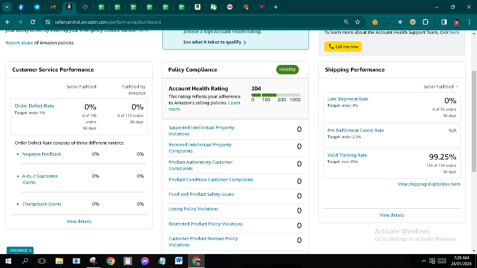Open Messenger from the taskbar
This screenshot has height=268, width=477.
click(x=145, y=261)
